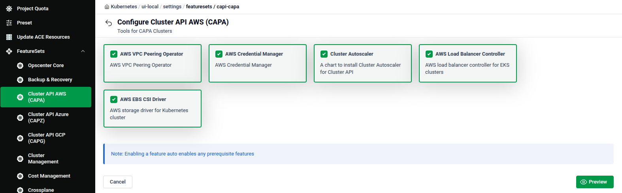
Task: Click the Cancel button
Action: 118,182
